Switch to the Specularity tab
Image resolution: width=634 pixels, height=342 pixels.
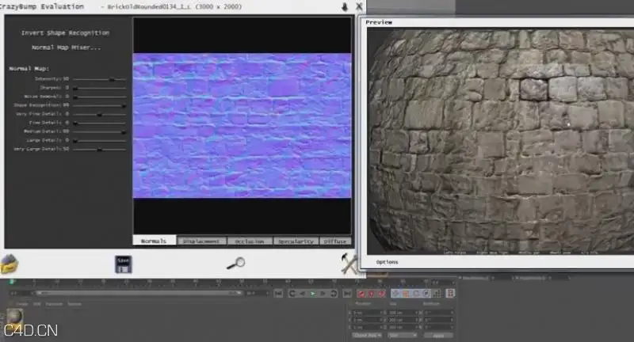(296, 241)
